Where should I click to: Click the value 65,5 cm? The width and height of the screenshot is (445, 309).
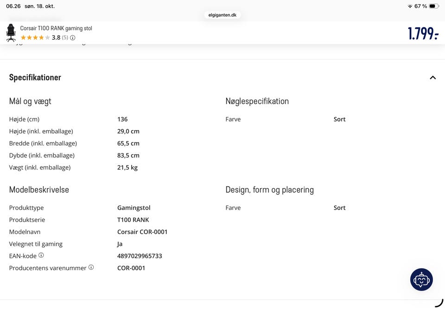[x=128, y=143]
